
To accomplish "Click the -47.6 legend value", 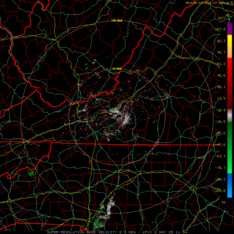I will click(220, 145).
